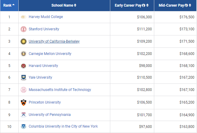Viewport: 197px width, 133px height.
Task: Click the Princeton University shield icon
Action: [23, 102]
